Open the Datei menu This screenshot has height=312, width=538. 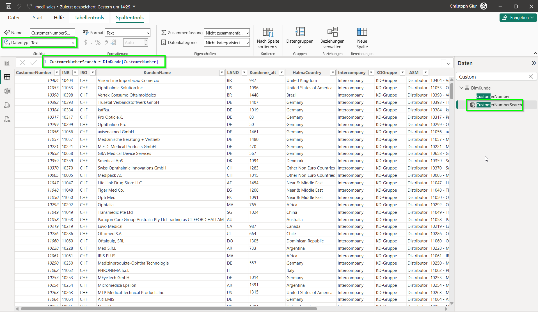click(x=13, y=18)
